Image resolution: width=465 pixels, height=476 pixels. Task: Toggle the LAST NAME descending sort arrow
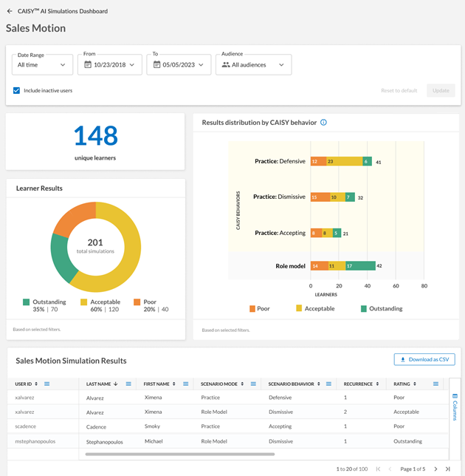pos(115,384)
